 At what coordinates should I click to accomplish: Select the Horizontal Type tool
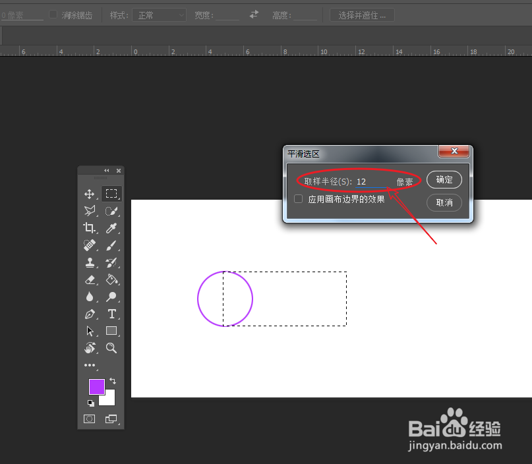tap(111, 314)
